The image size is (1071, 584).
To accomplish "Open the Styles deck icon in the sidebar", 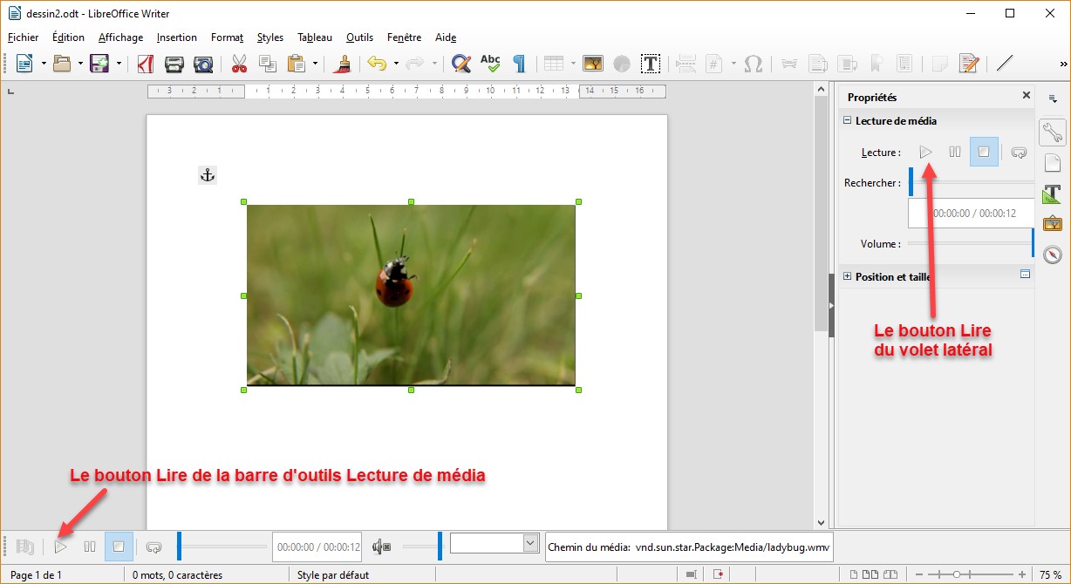I will coord(1053,194).
